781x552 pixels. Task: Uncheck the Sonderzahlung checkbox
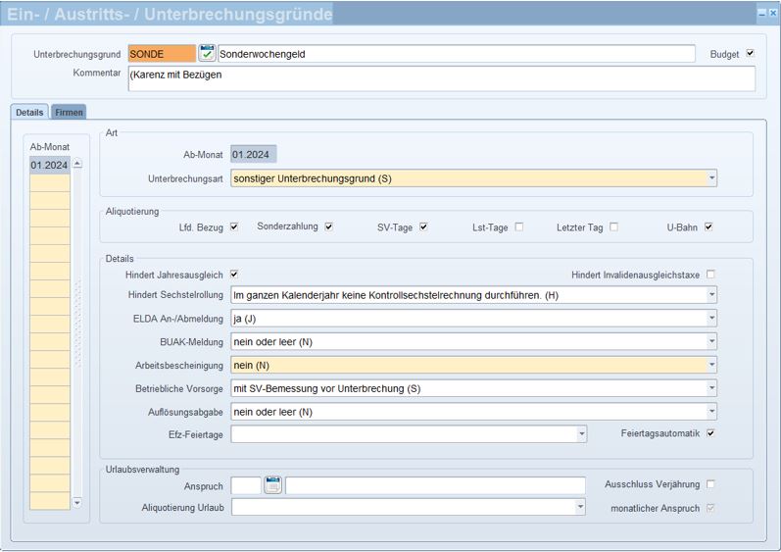point(329,227)
